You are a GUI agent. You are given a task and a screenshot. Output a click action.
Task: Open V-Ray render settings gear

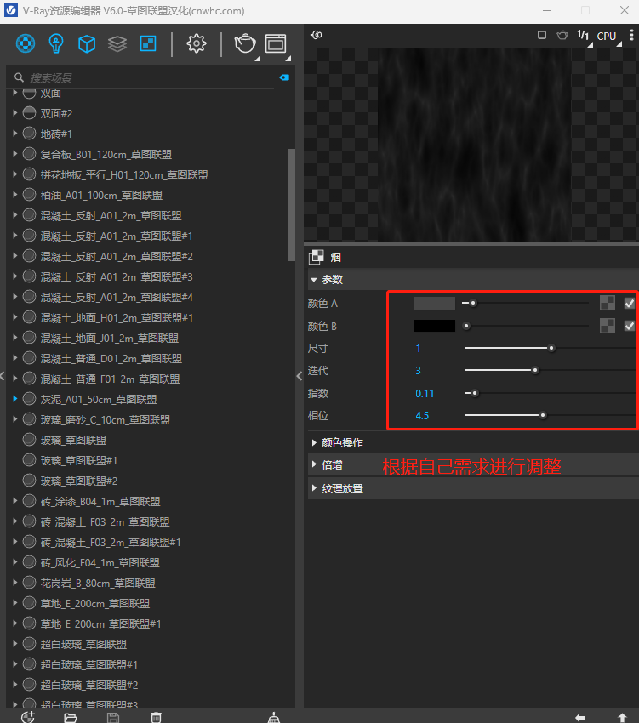tap(197, 43)
